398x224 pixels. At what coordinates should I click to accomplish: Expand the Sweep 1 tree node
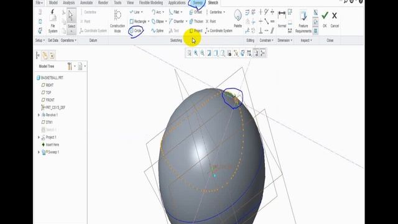[39, 152]
